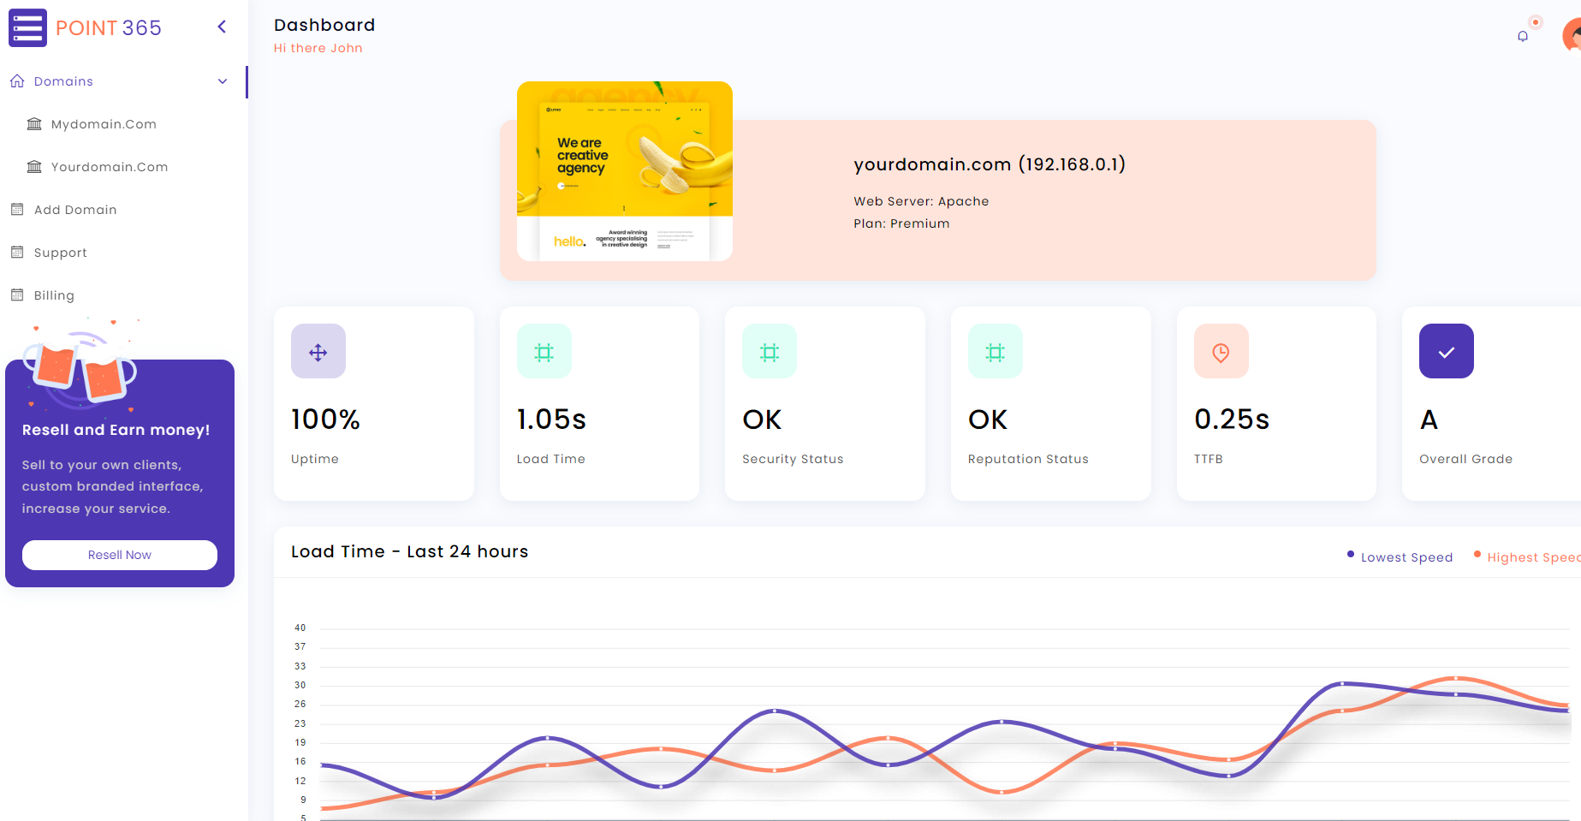Click the yellow agency website thumbnail

point(624,170)
